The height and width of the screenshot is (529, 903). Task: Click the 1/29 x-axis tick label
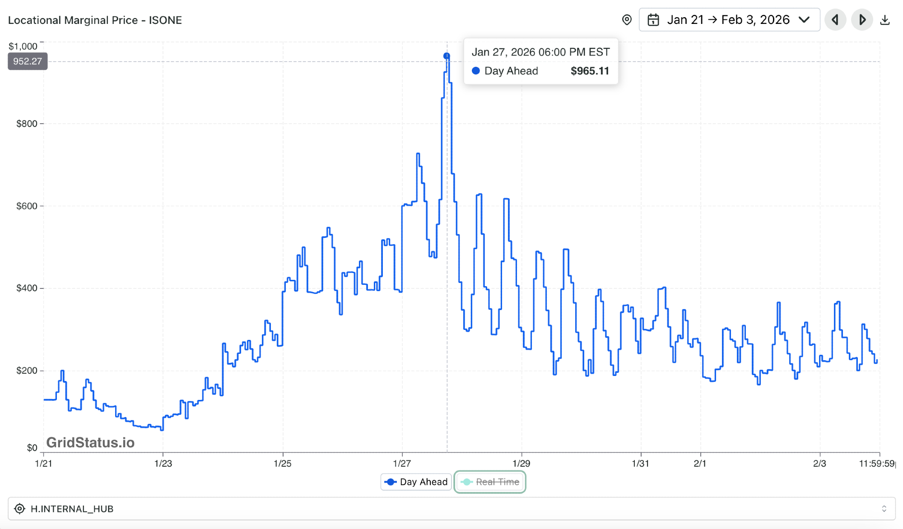pyautogui.click(x=521, y=463)
